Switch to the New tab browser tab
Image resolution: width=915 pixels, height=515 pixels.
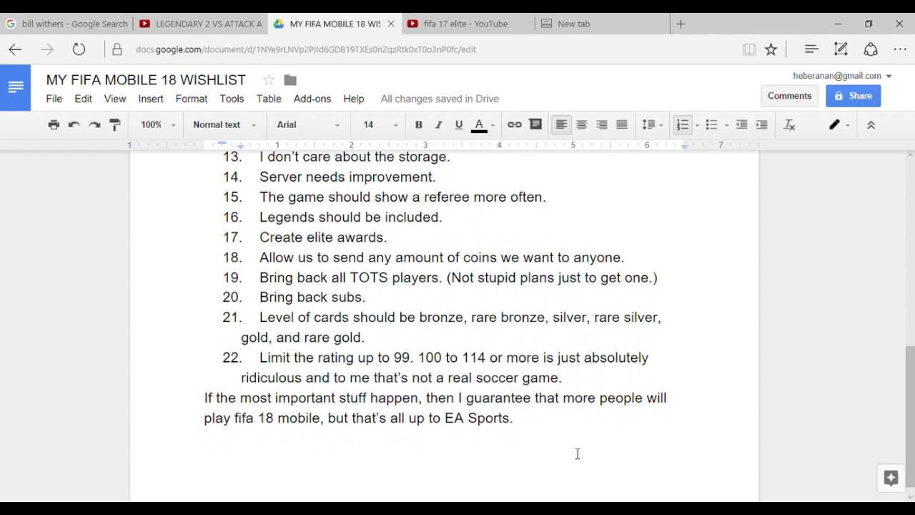coord(603,24)
